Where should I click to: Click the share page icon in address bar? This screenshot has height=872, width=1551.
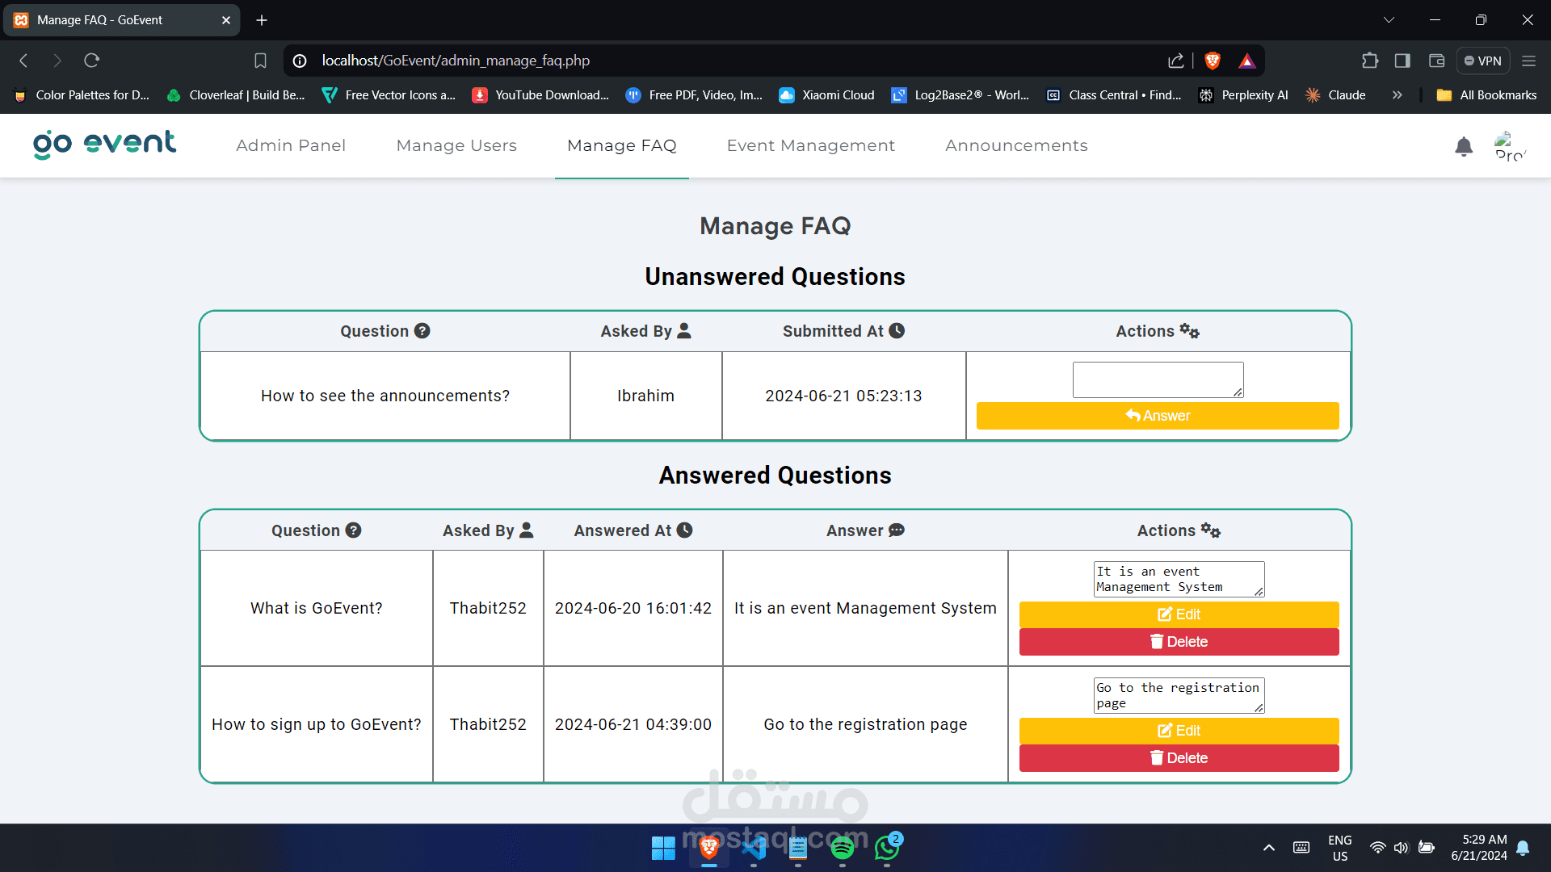point(1175,61)
